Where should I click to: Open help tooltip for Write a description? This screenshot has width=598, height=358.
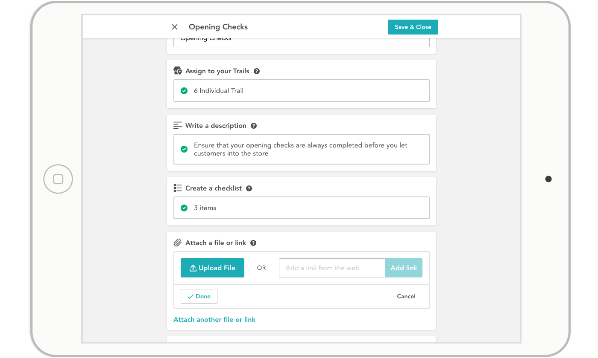(254, 125)
